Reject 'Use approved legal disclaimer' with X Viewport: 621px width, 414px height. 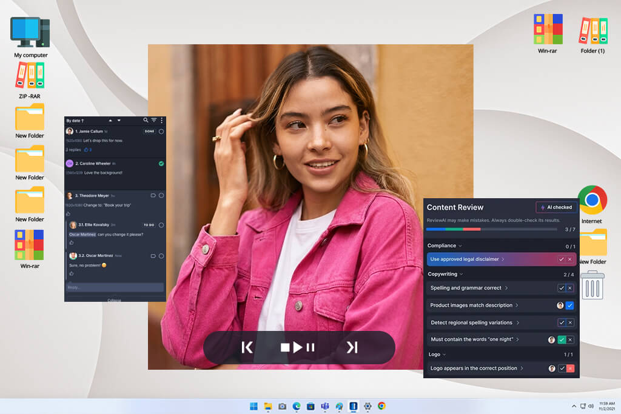[570, 259]
